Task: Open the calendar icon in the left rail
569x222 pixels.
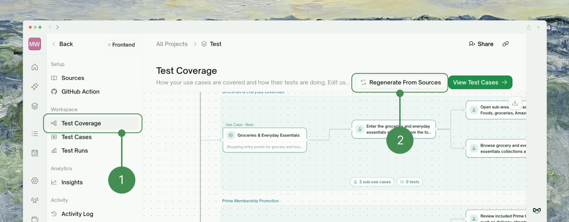Action: 34,153
